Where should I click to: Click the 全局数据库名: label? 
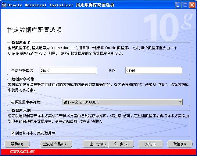pyautogui.click(x=23, y=71)
